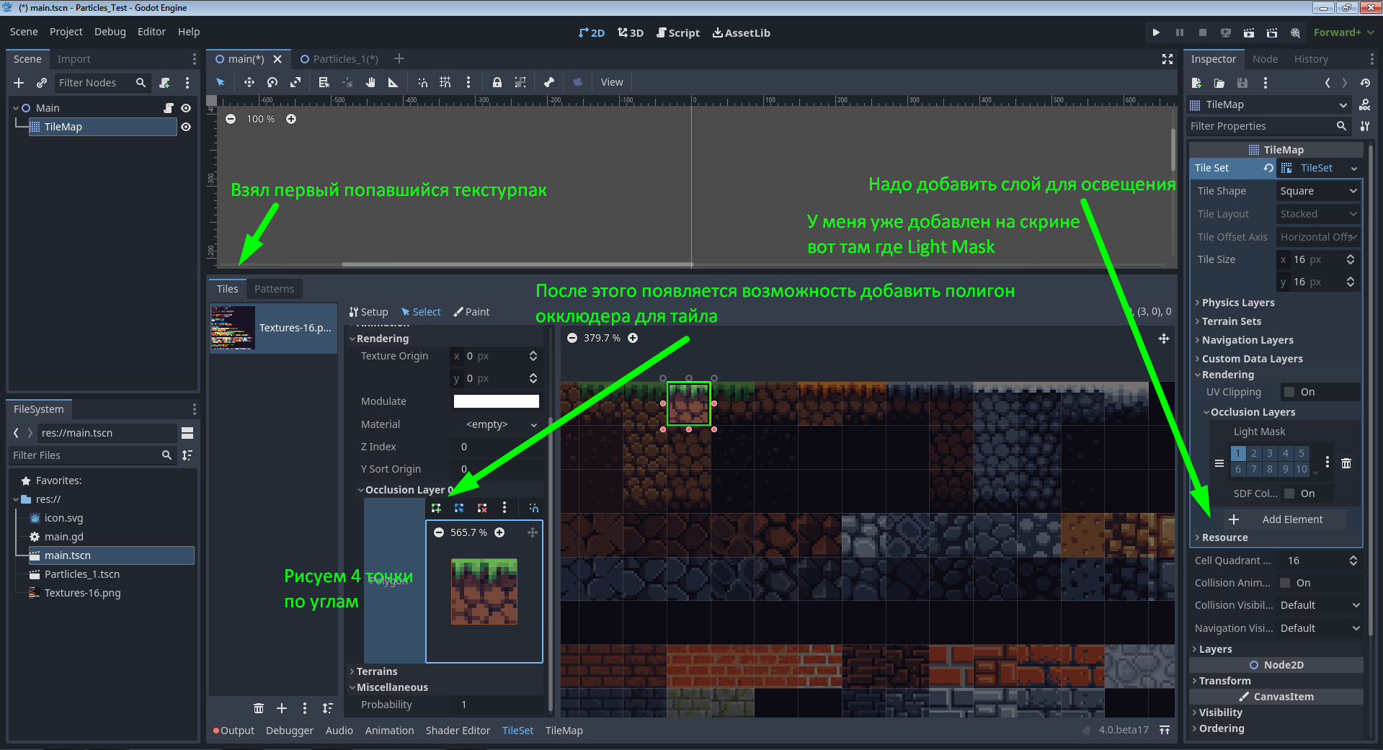The width and height of the screenshot is (1383, 750).
Task: Click the Paint tool in the TileSet editor
Action: tap(471, 311)
